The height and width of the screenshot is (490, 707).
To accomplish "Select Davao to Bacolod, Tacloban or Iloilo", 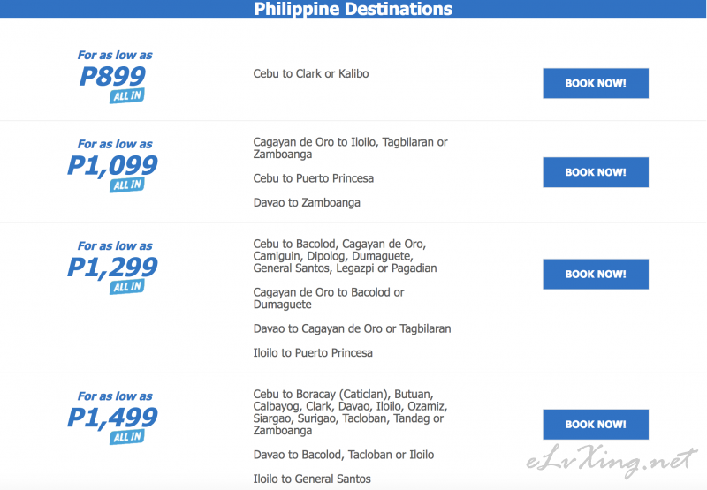I will 344,455.
